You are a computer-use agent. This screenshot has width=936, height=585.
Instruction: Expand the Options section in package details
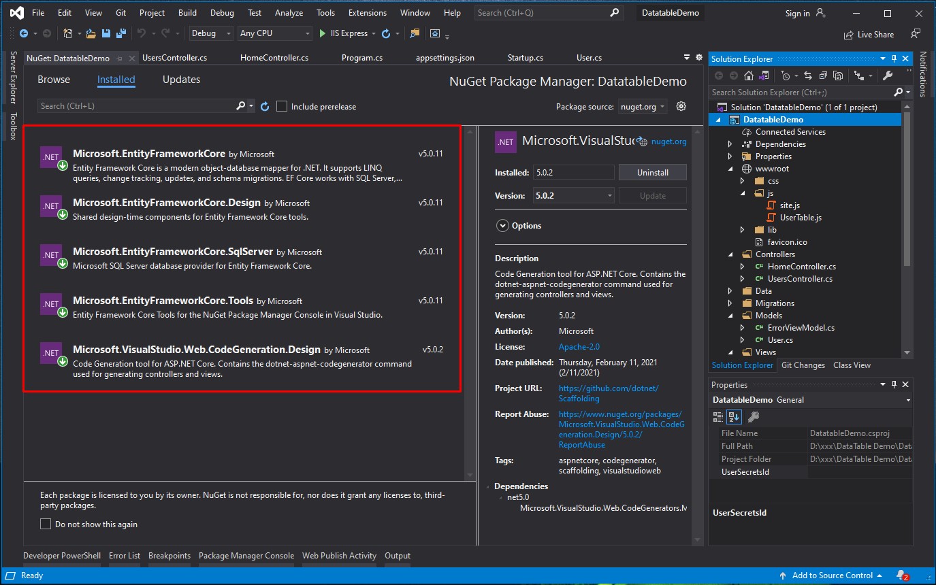point(503,226)
